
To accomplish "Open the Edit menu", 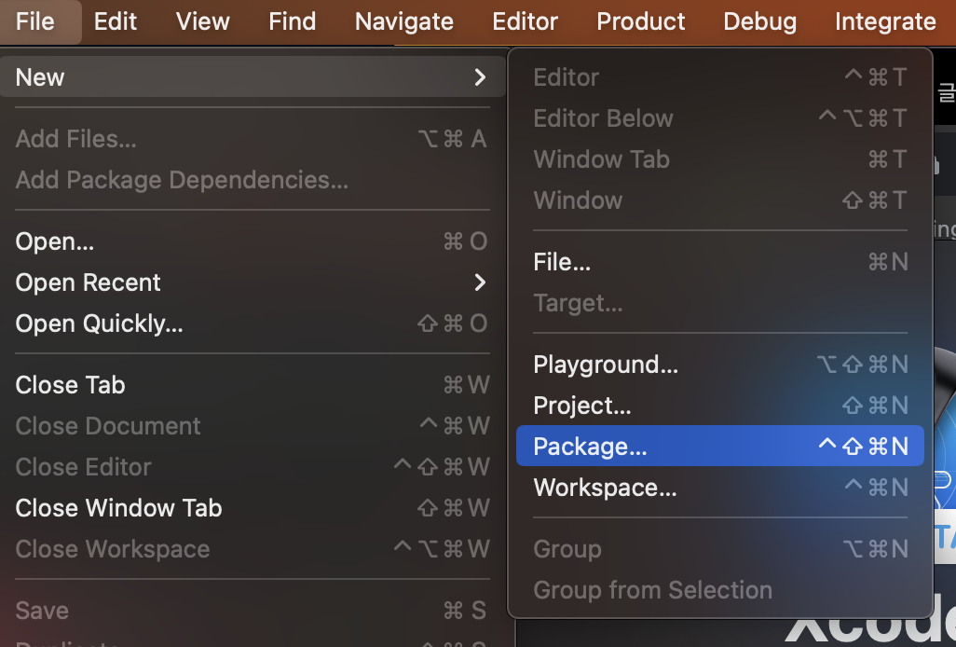I will (x=116, y=21).
